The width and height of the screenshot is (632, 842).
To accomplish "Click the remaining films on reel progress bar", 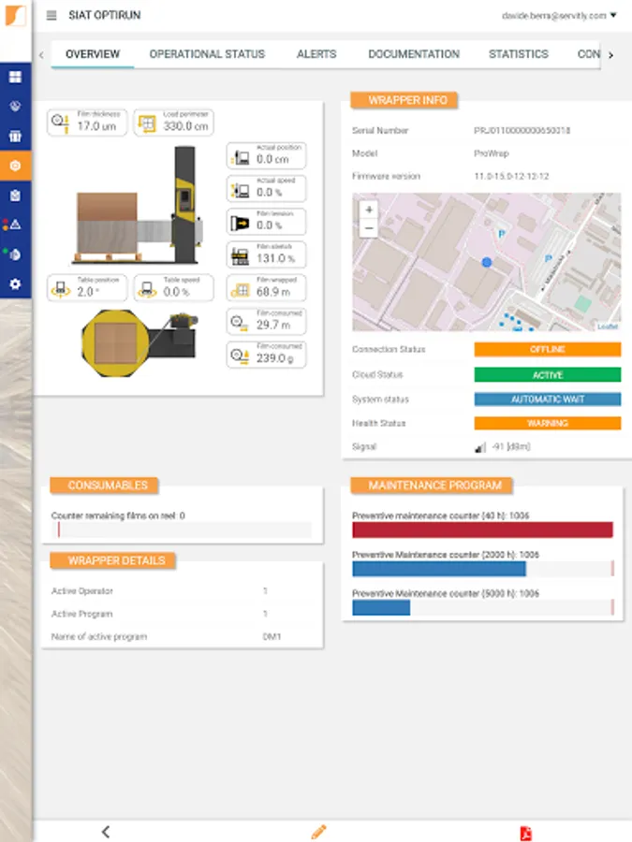I will click(x=184, y=530).
